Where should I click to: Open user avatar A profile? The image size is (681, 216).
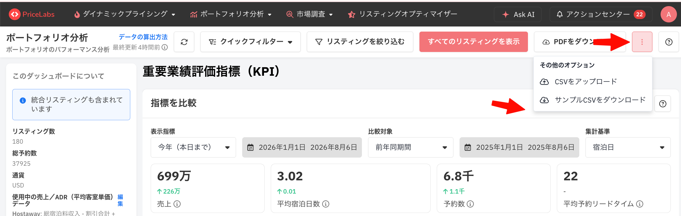[668, 14]
